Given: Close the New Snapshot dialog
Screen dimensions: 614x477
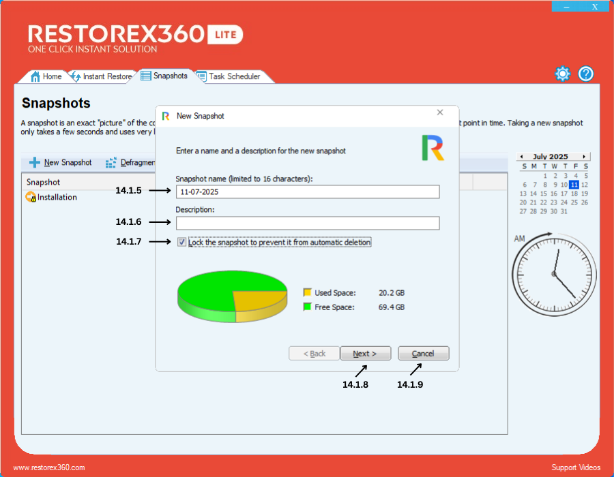Looking at the screenshot, I should pyautogui.click(x=440, y=112).
